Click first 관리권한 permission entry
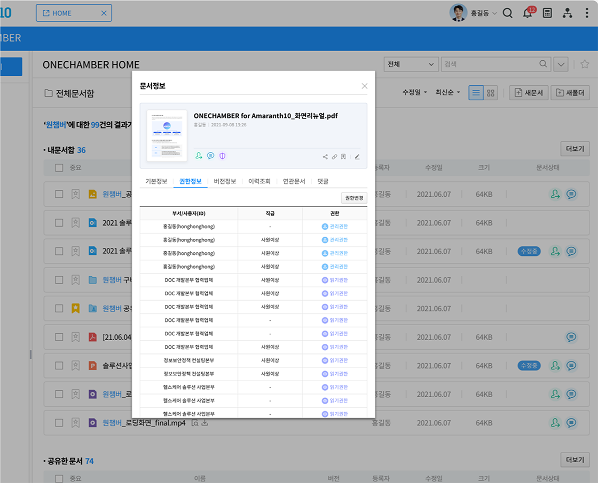 coord(334,227)
